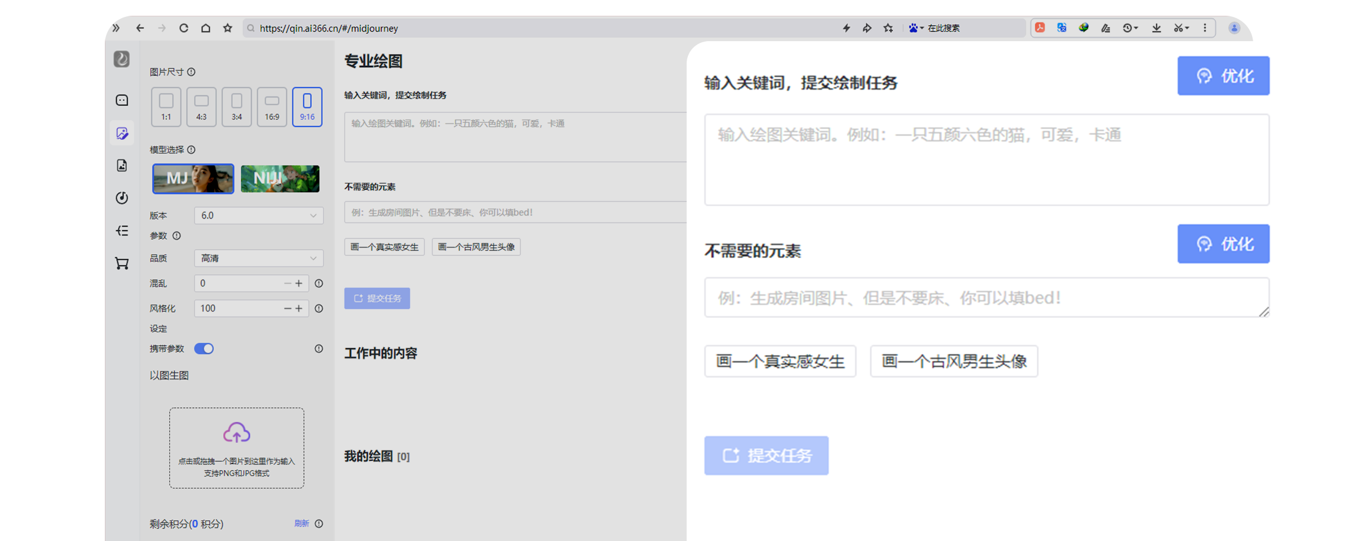Open the browser three-dot menu
Screen dimensions: 1353x541
[x=1205, y=28]
